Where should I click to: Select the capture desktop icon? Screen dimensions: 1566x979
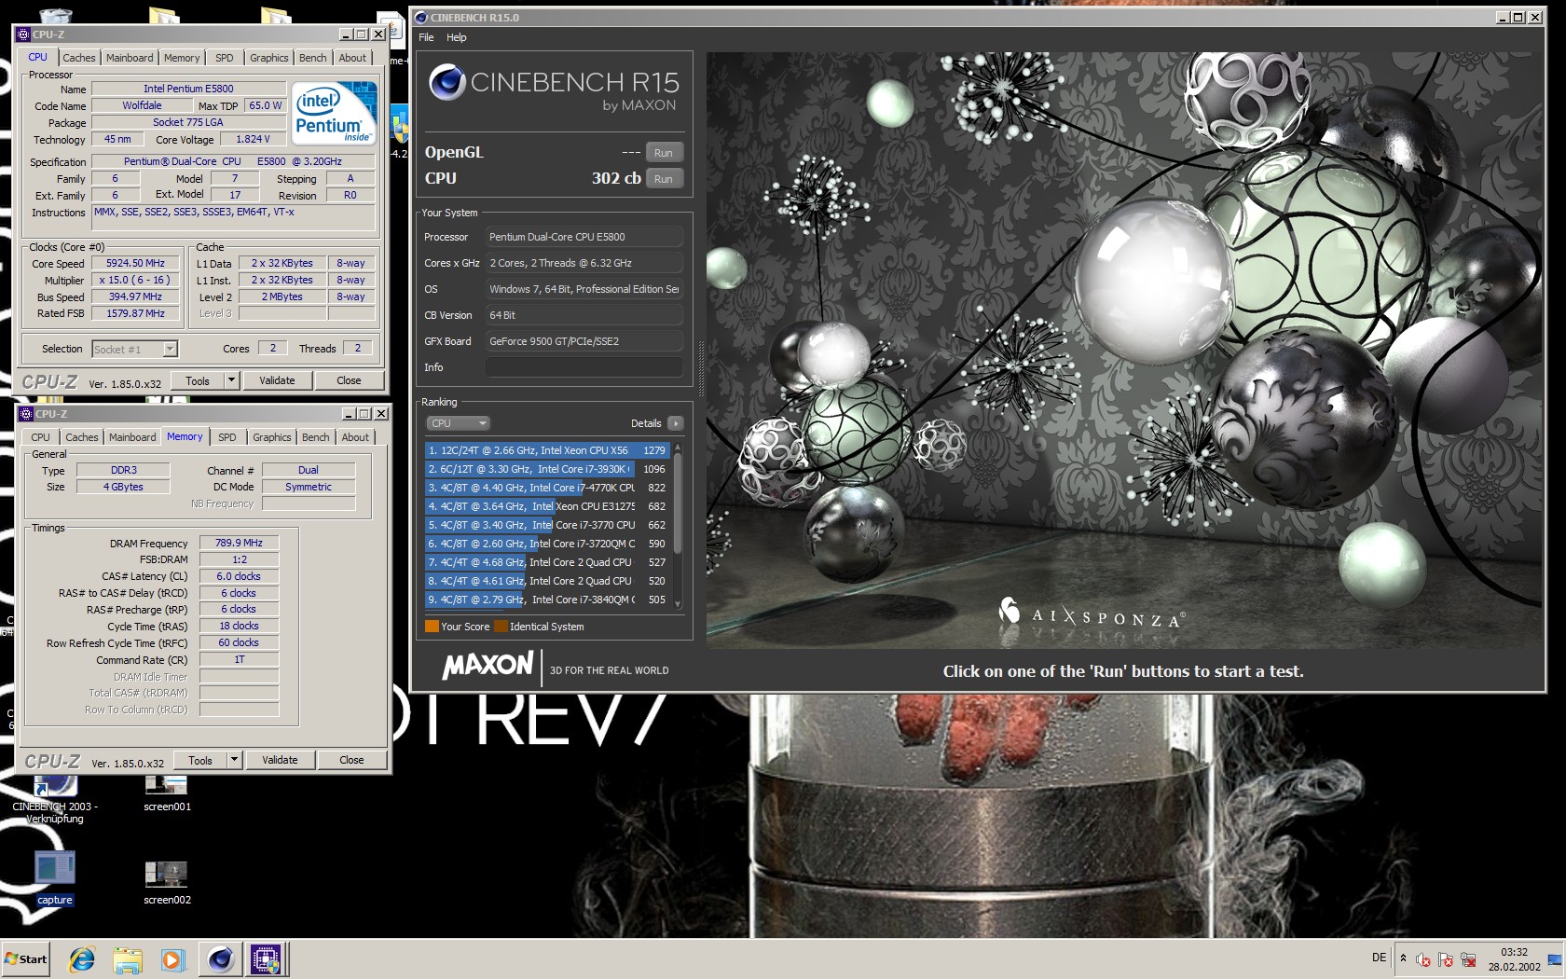tap(55, 877)
